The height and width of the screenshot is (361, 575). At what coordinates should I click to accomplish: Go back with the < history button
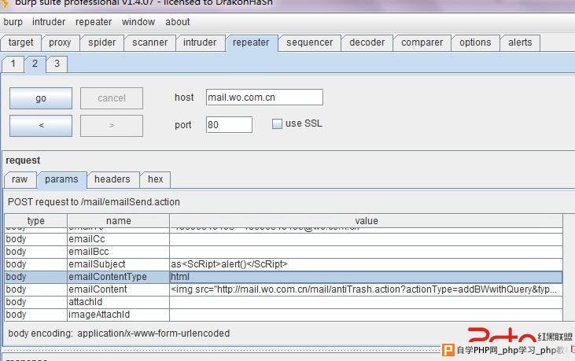pos(41,126)
